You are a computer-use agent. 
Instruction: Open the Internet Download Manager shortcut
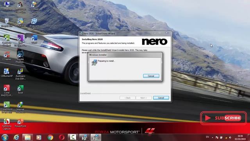(20, 107)
